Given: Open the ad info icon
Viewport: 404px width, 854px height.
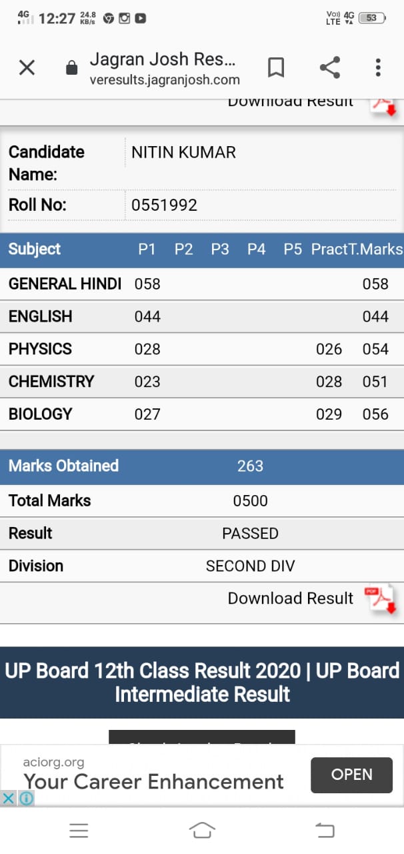Looking at the screenshot, I should tap(27, 799).
